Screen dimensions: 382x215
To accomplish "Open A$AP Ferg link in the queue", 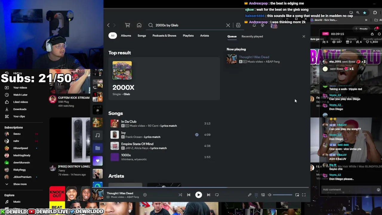I will 272,62.
